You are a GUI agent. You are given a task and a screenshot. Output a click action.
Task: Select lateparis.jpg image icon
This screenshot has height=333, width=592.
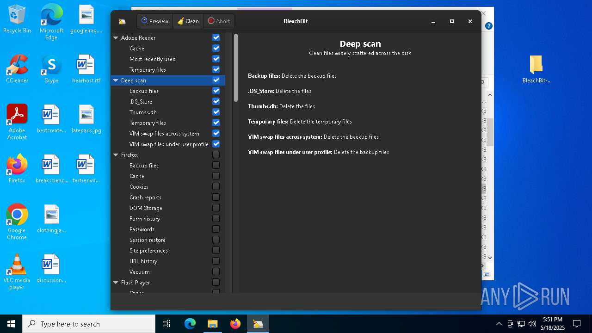(86, 119)
